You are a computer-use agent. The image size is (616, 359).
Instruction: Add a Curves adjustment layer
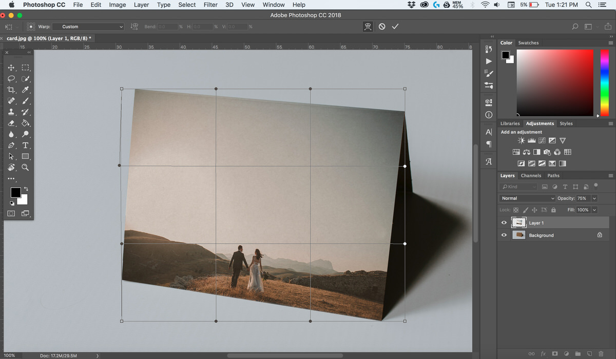click(x=542, y=140)
